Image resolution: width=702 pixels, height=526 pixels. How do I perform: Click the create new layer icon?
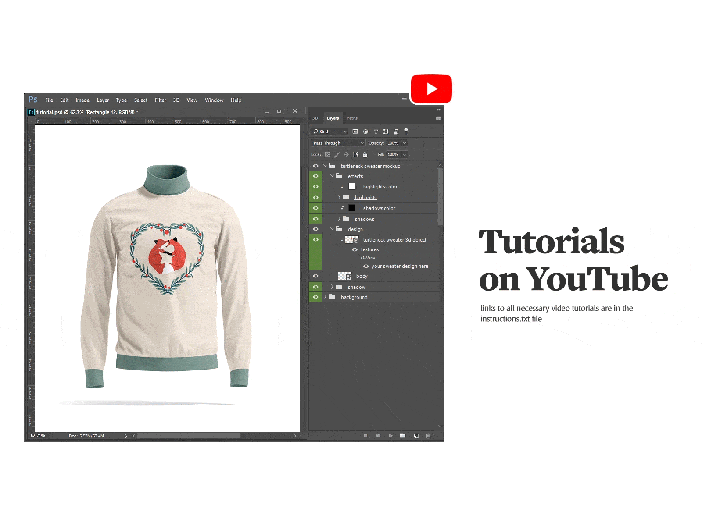pyautogui.click(x=416, y=436)
